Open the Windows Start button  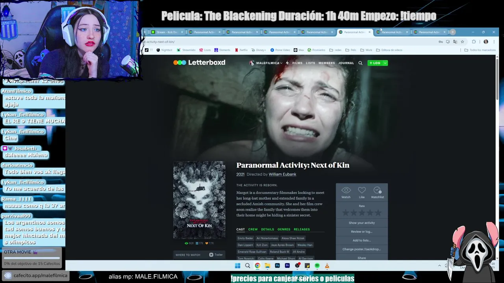237,266
